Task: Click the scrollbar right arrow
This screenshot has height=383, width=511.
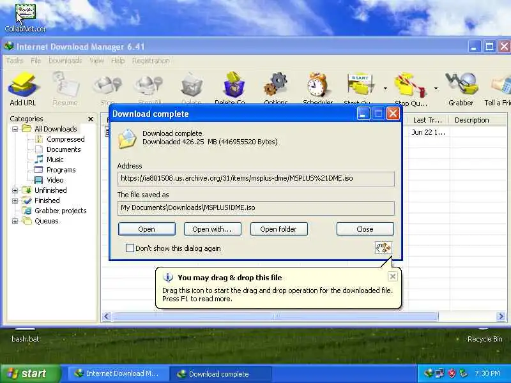Action: point(501,316)
